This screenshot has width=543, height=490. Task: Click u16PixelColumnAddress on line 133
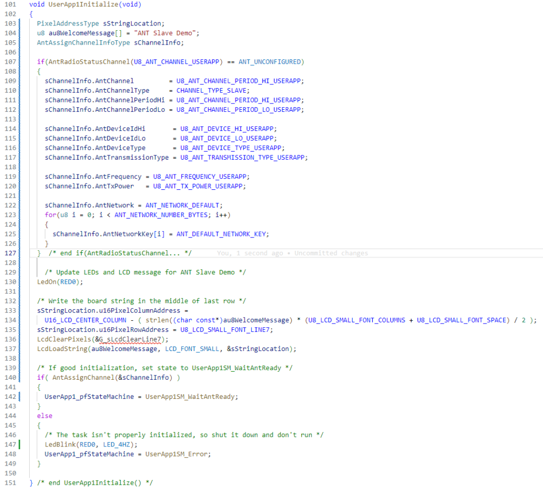pyautogui.click(x=139, y=311)
